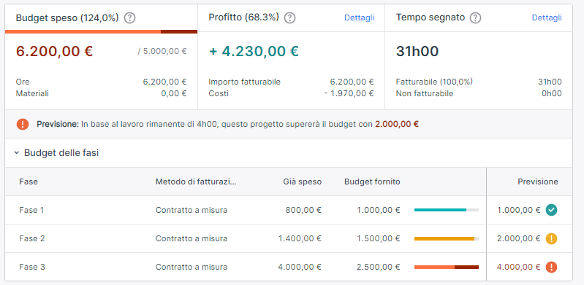Click the orange Previsione warning icon

tap(23, 124)
